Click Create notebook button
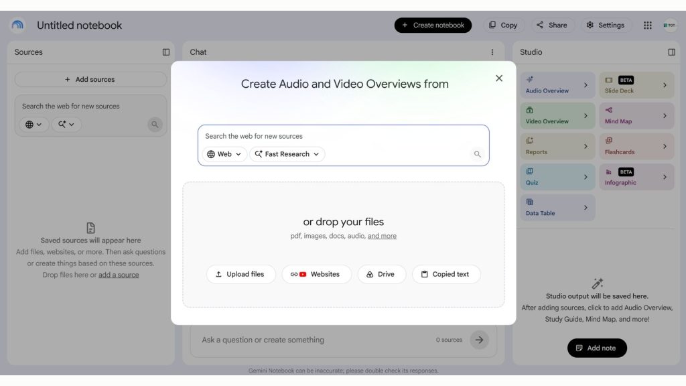The width and height of the screenshot is (686, 386). pyautogui.click(x=433, y=25)
